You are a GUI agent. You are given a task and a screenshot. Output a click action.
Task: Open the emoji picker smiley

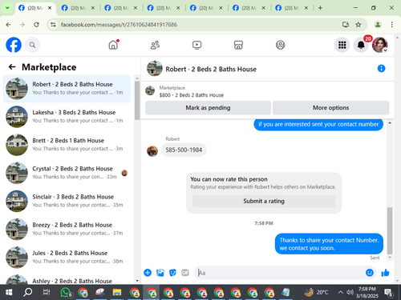370,273
